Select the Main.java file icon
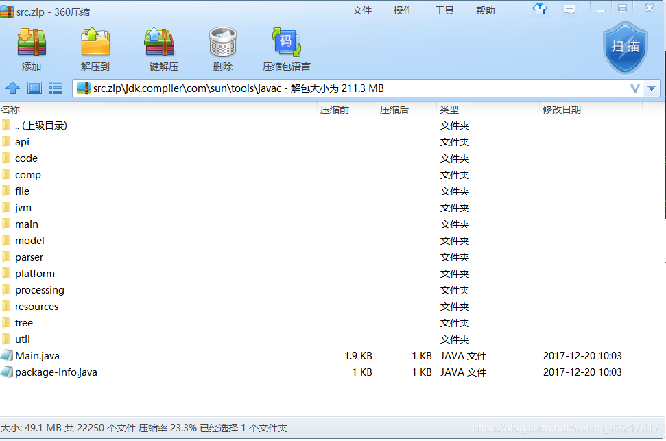 [7, 355]
